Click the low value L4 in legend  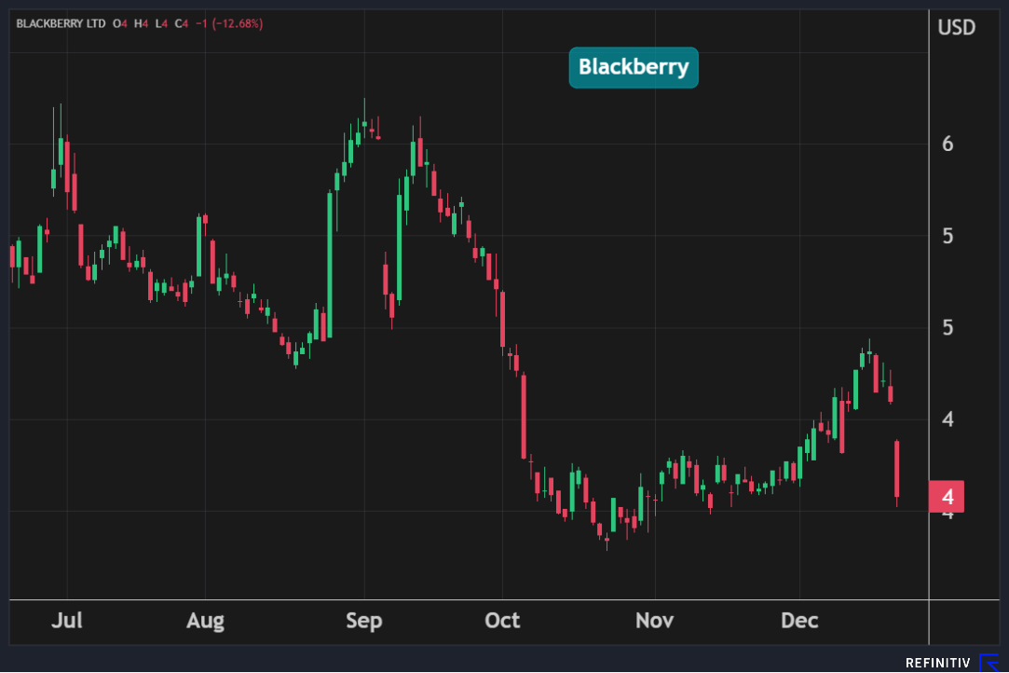coord(160,23)
